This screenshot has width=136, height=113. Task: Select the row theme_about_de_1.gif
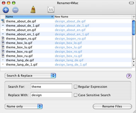coord(66,25)
